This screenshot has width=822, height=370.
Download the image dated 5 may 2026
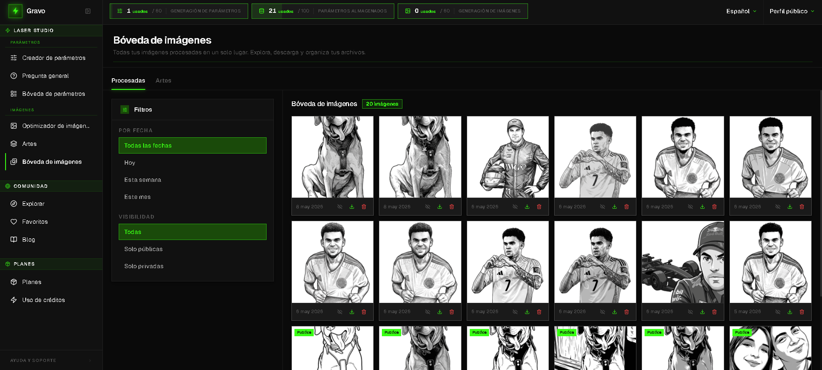[x=790, y=312]
